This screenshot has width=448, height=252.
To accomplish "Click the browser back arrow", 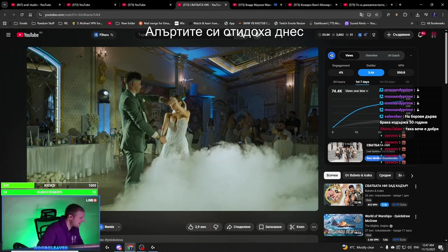I will tap(5, 15).
